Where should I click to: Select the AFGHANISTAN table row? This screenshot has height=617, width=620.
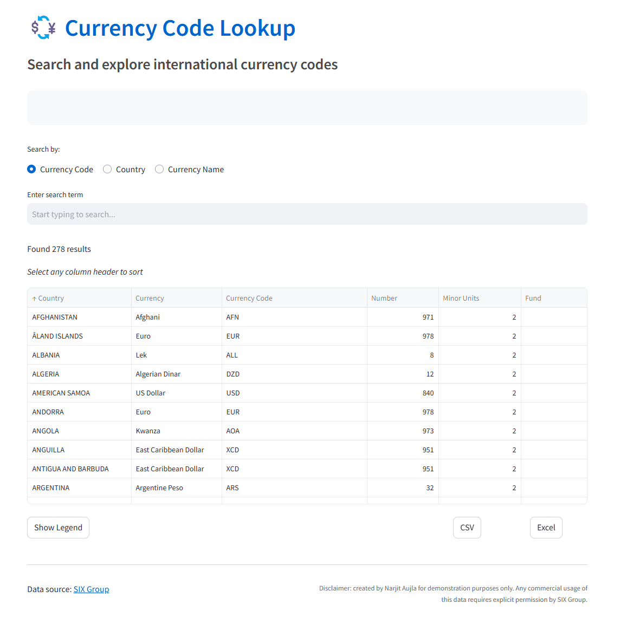(x=217, y=317)
